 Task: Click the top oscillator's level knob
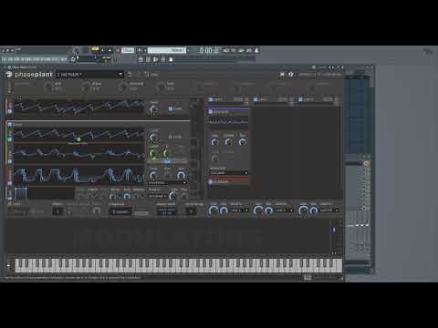coord(154,109)
